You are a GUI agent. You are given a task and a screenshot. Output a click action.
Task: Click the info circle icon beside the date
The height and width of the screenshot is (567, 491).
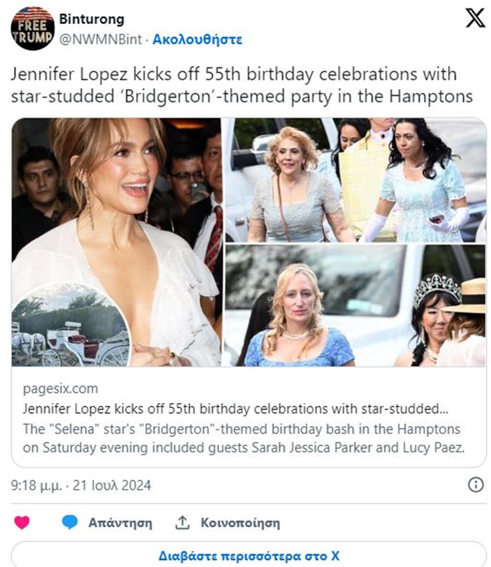click(475, 485)
